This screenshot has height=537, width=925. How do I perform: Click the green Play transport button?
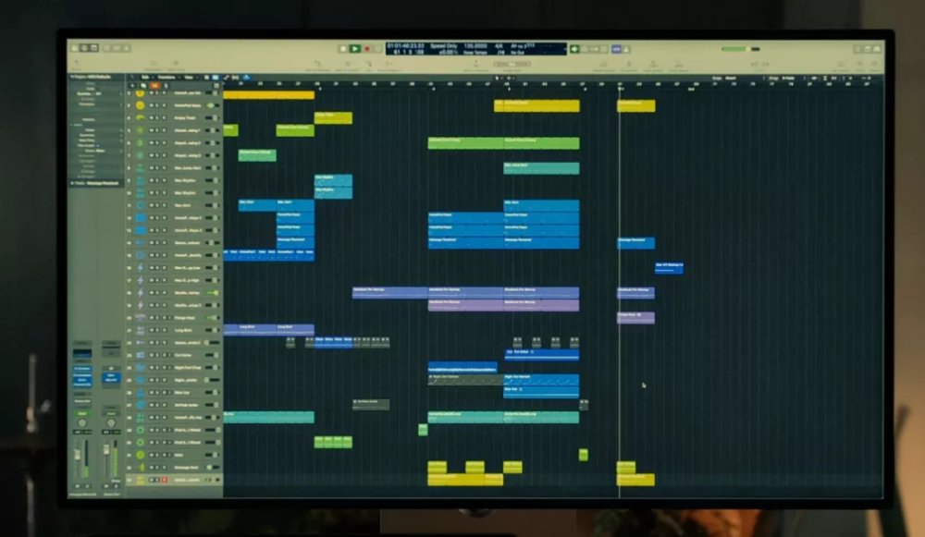(x=354, y=49)
